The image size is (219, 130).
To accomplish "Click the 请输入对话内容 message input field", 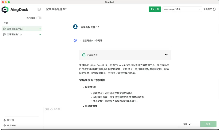I will coord(131,113).
